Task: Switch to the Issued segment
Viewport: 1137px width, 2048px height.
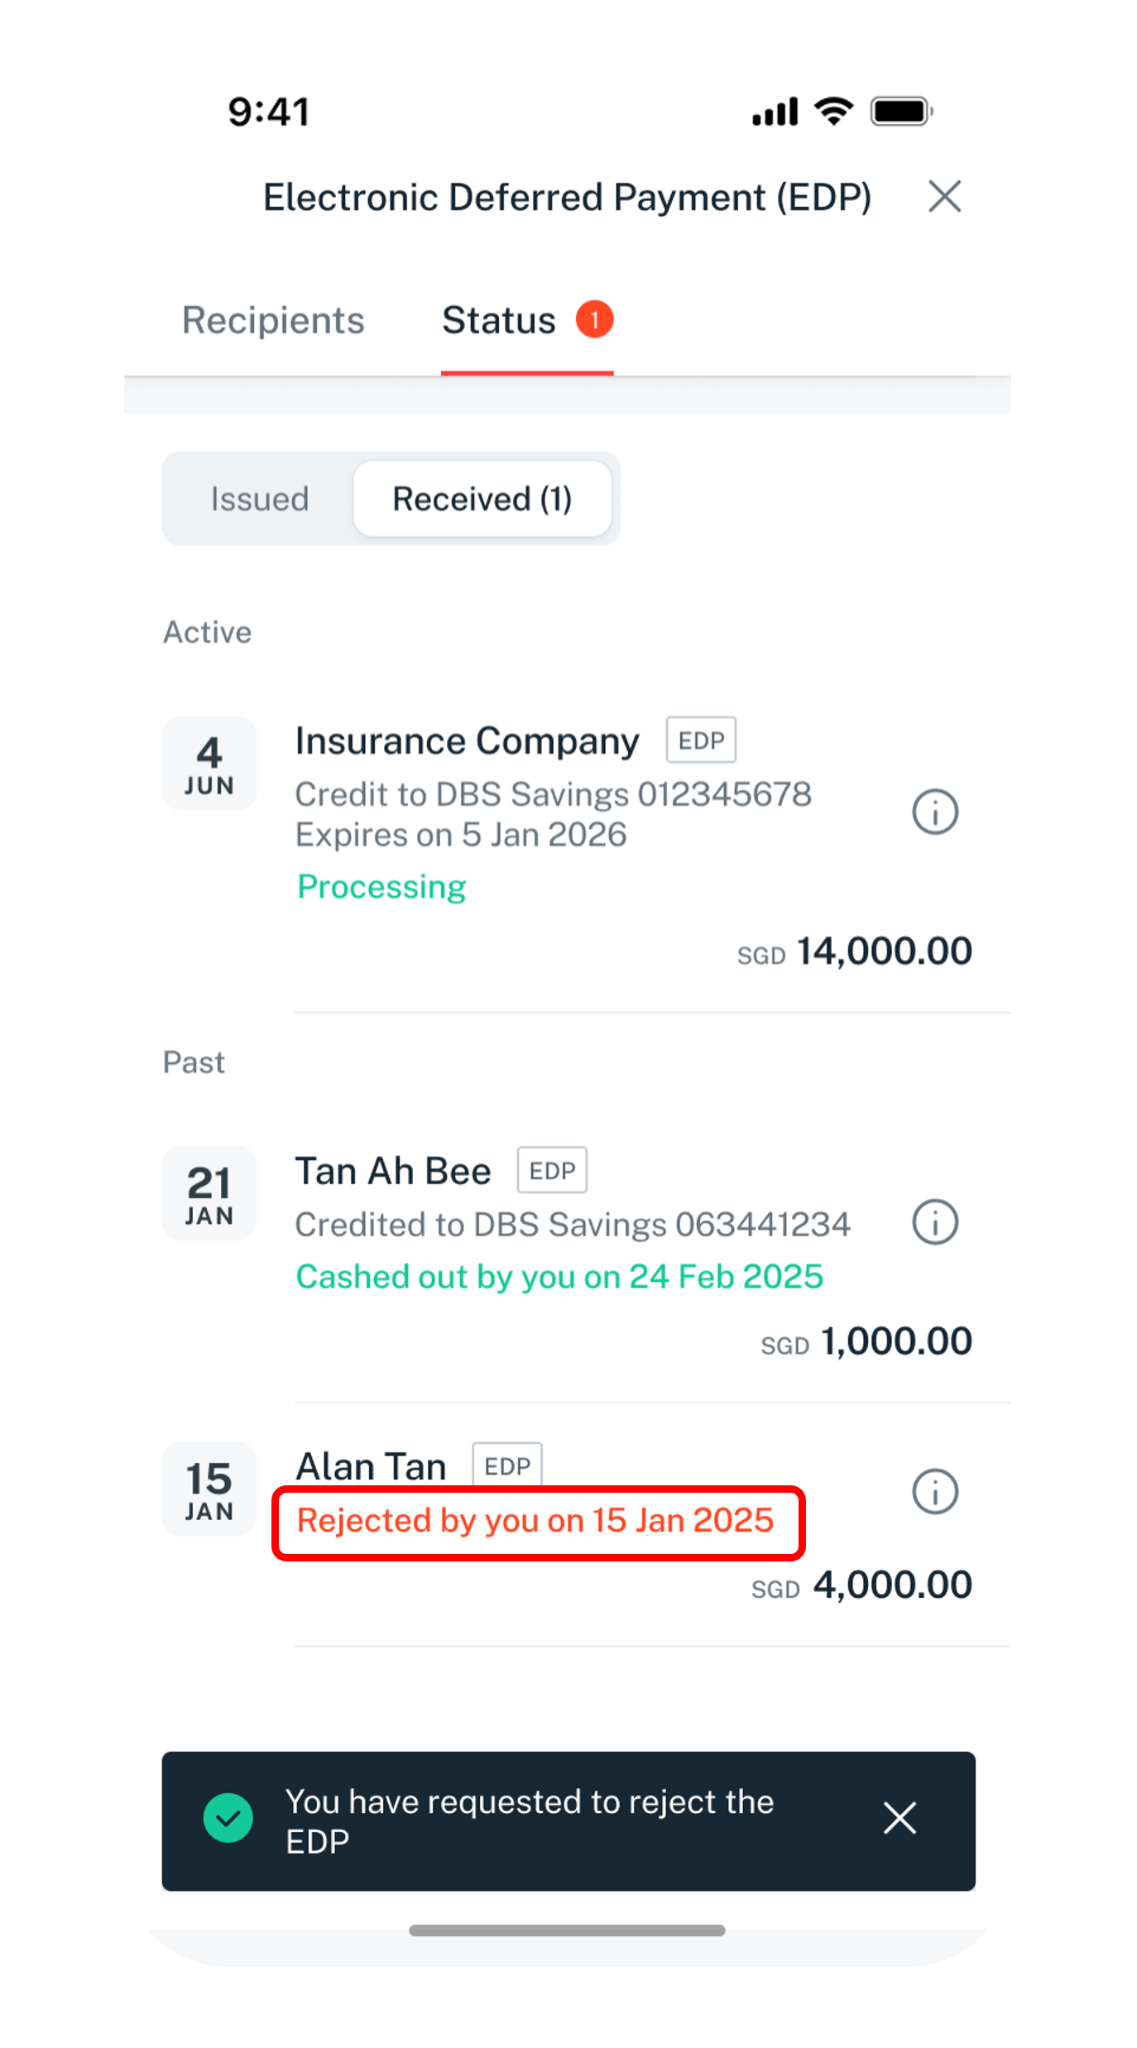Action: pos(260,499)
